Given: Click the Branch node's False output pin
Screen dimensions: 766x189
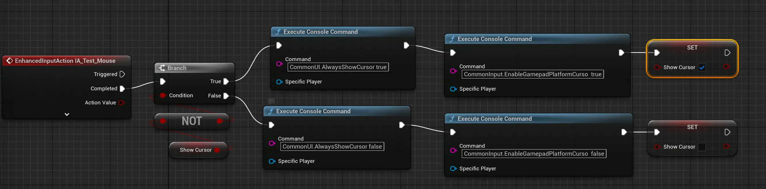Looking at the screenshot, I should (226, 96).
